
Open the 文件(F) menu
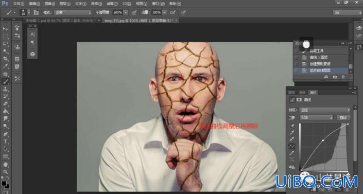19,4
